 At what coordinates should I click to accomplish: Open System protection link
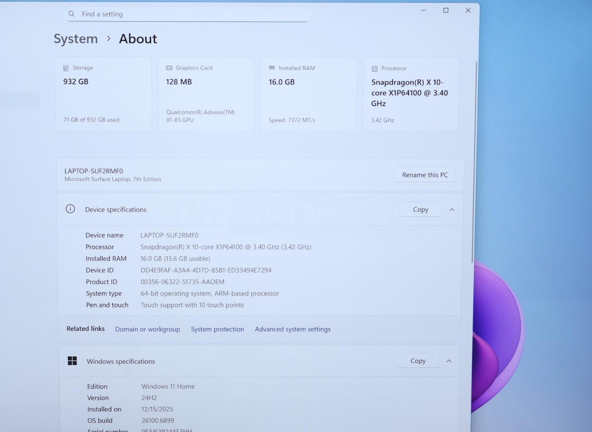click(217, 329)
